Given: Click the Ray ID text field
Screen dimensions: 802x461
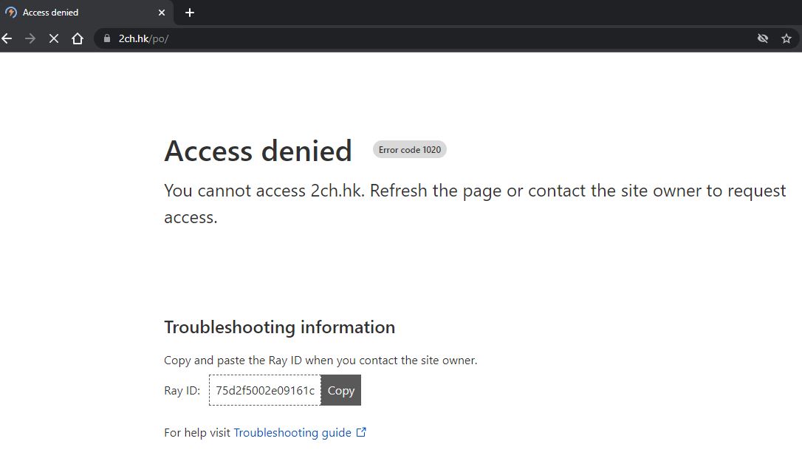Looking at the screenshot, I should (265, 390).
